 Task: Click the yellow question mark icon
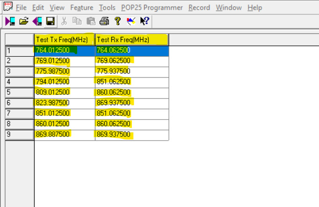pyautogui.click(x=117, y=21)
